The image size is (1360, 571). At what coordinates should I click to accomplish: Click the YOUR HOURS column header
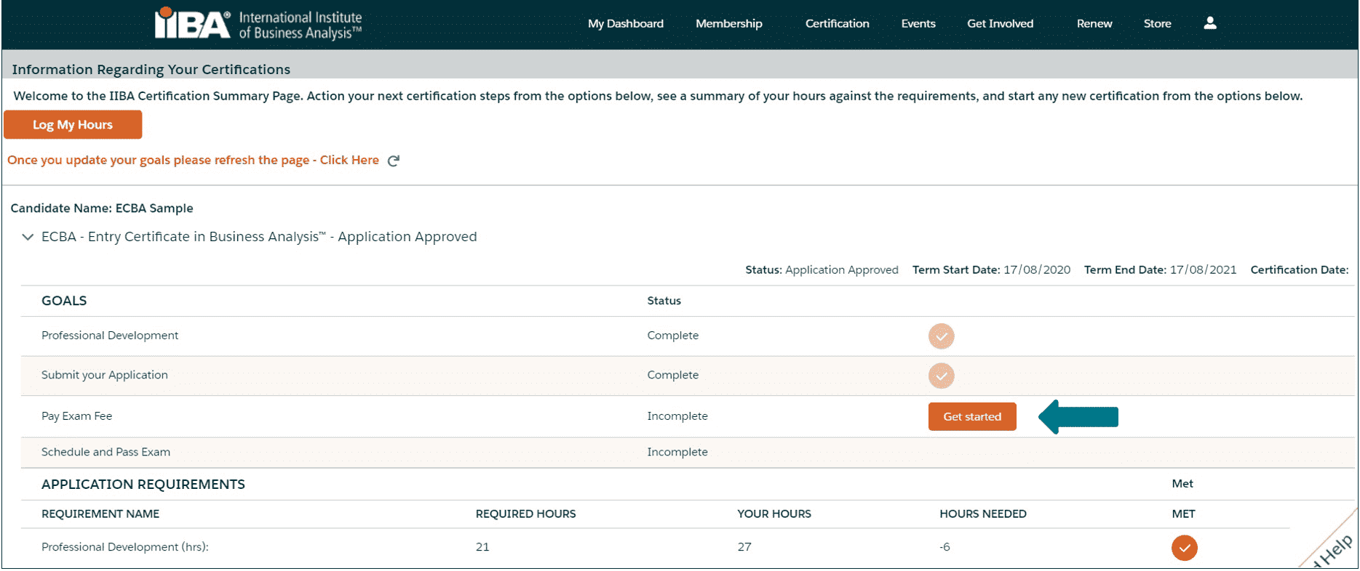(774, 514)
